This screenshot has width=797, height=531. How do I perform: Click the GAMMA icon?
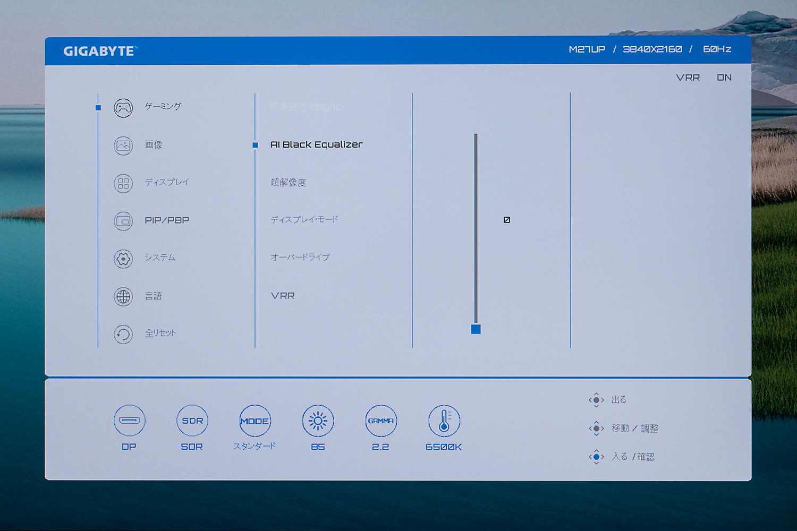click(x=381, y=421)
